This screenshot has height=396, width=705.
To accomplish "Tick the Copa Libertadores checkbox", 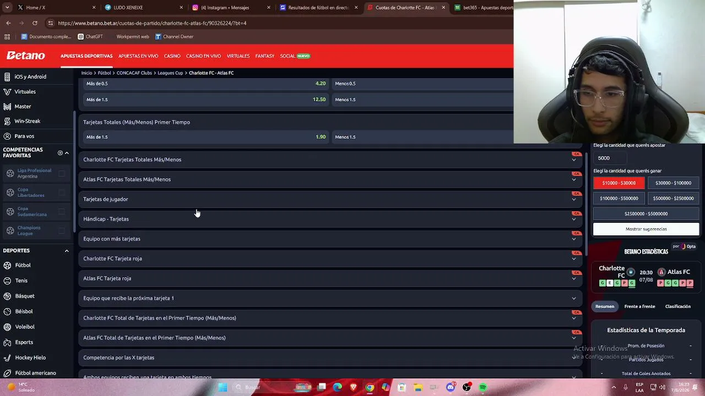I will (62, 193).
